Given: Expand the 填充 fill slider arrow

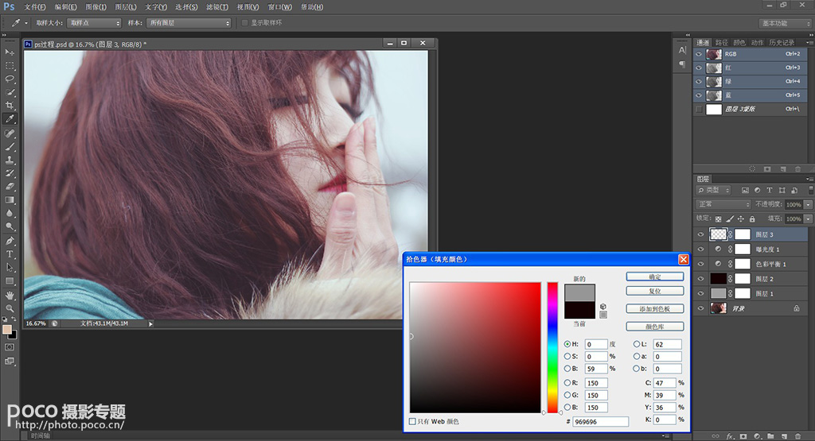Looking at the screenshot, I should click(x=809, y=219).
